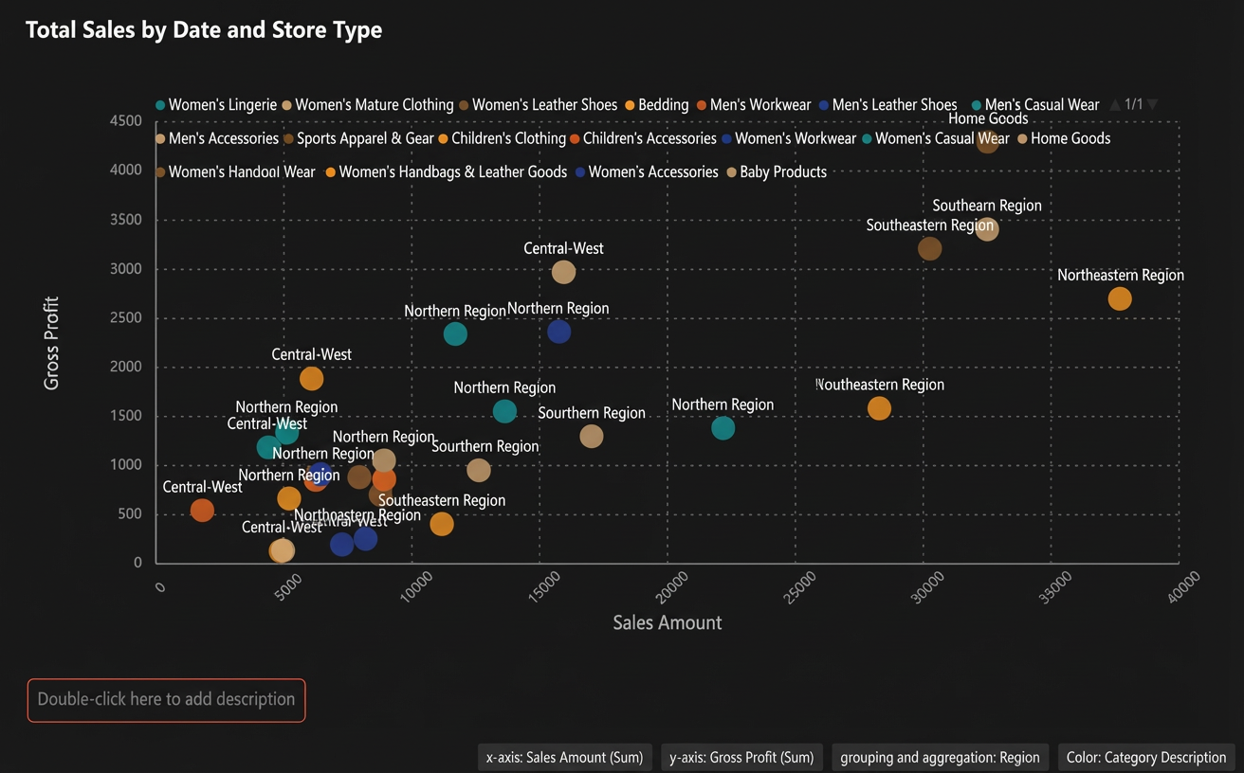Toggle the Women's Lingerie legend entry
The width and height of the screenshot is (1244, 773).
click(216, 104)
